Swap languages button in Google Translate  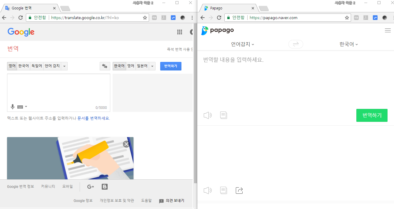pyautogui.click(x=105, y=66)
